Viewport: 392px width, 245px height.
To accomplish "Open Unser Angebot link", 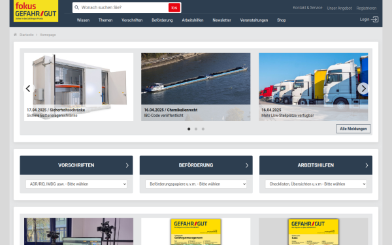I will [339, 8].
